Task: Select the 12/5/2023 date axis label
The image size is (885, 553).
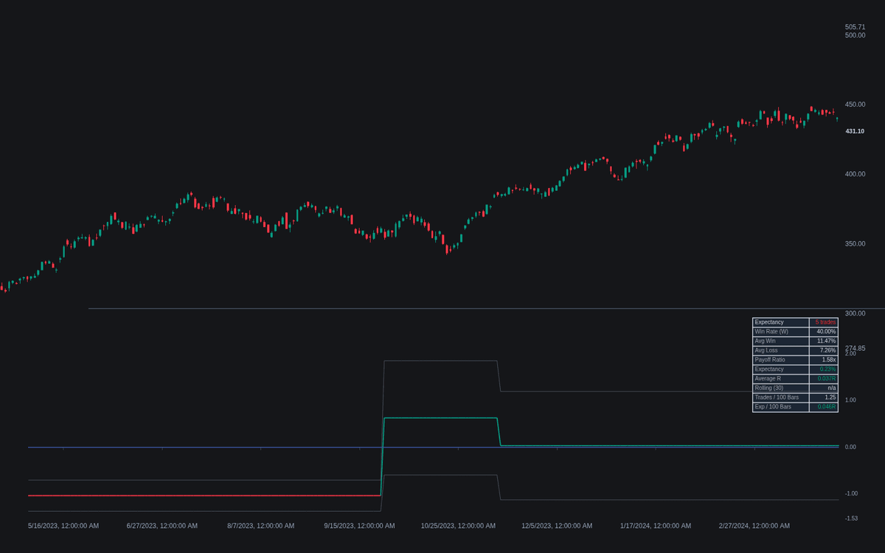Action: pyautogui.click(x=557, y=526)
